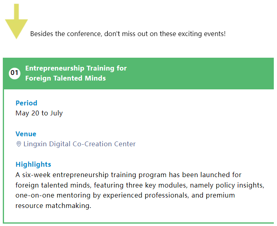Open the Lingxin Digital Co-Creation Center link
The width and height of the screenshot is (277, 226).
79,144
